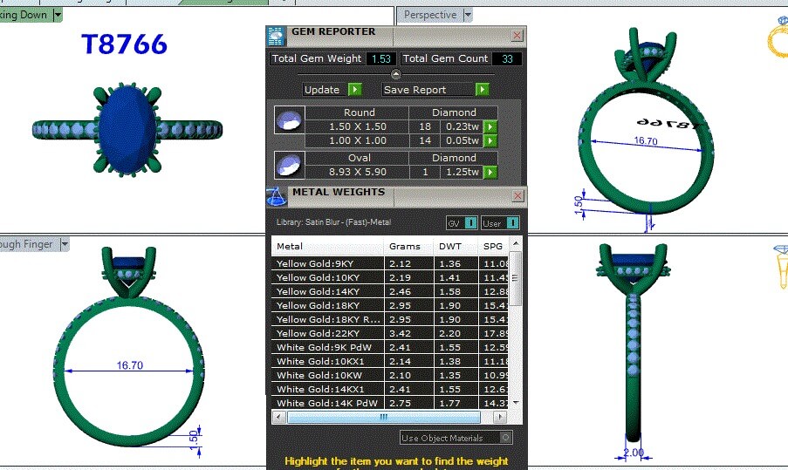Click the Gem Reporter panel icon

point(276,35)
